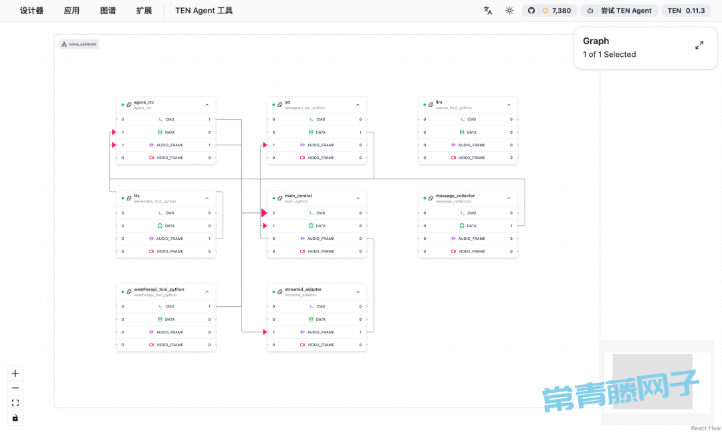
Task: Open the 图谱 menu
Action: [108, 11]
